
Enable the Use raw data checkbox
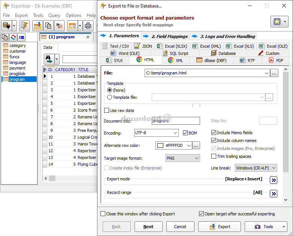107,110
